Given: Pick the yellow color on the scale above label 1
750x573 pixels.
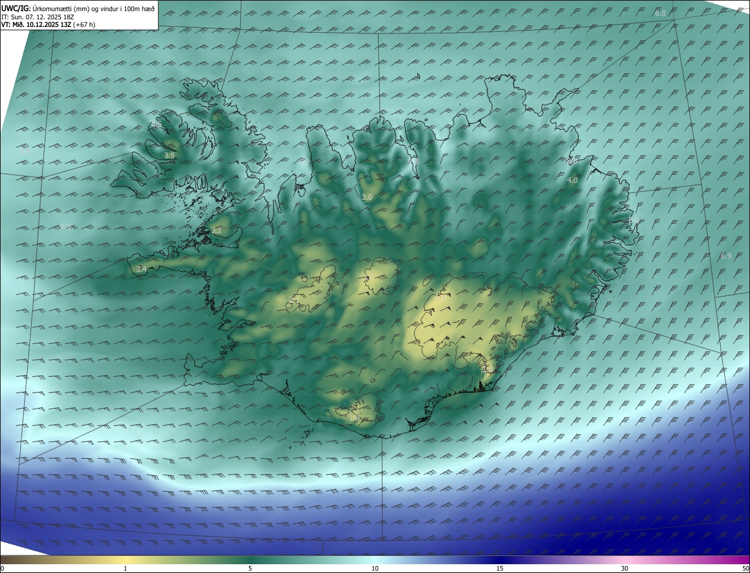Looking at the screenshot, I should (x=125, y=560).
